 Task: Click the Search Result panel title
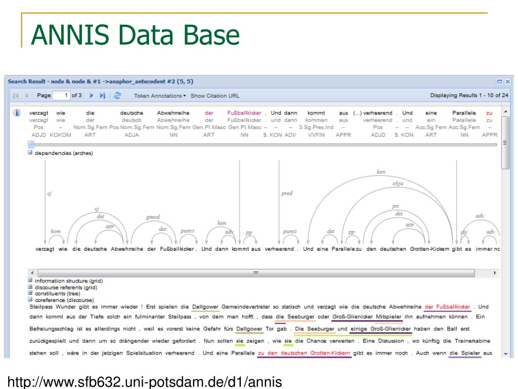[101, 82]
